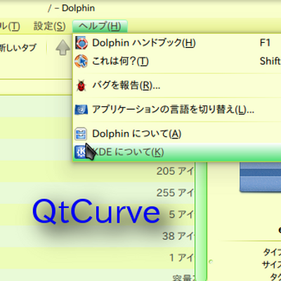Click the Dolphin file cabinet icon
This screenshot has width=281, height=281.
81,134
